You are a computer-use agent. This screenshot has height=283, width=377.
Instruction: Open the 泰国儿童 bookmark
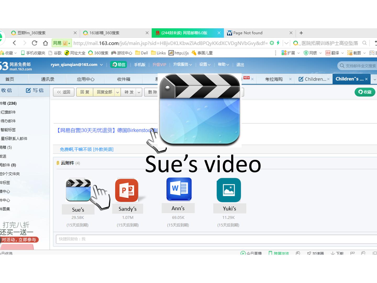202,53
